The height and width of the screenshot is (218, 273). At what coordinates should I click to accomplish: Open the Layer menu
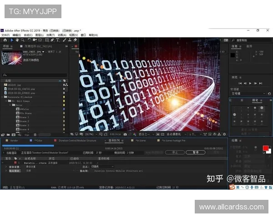[x=39, y=35]
